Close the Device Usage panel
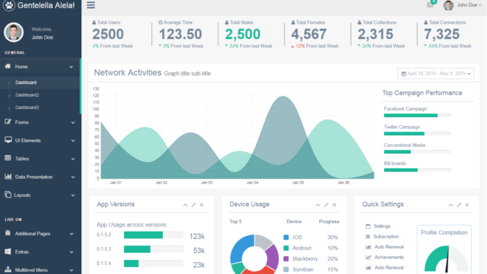The height and width of the screenshot is (274, 487). (x=334, y=204)
